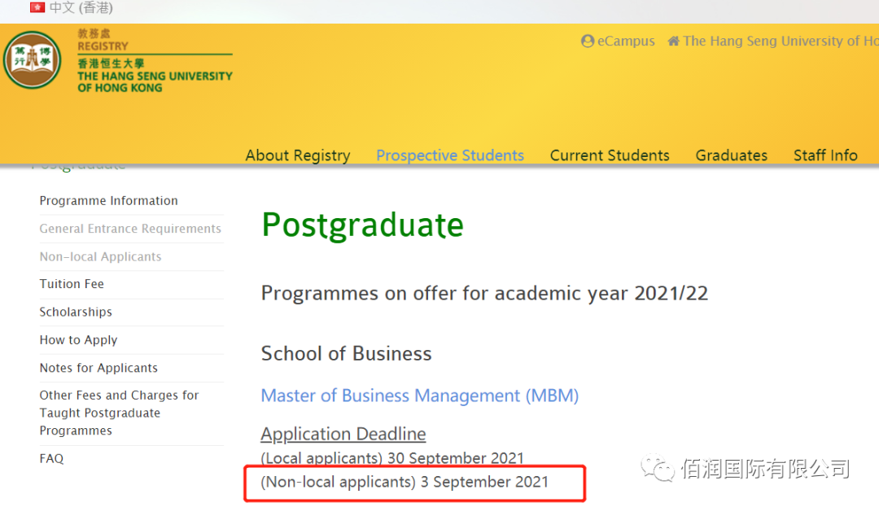Check the Scholarships page
879x507 pixels.
(76, 312)
